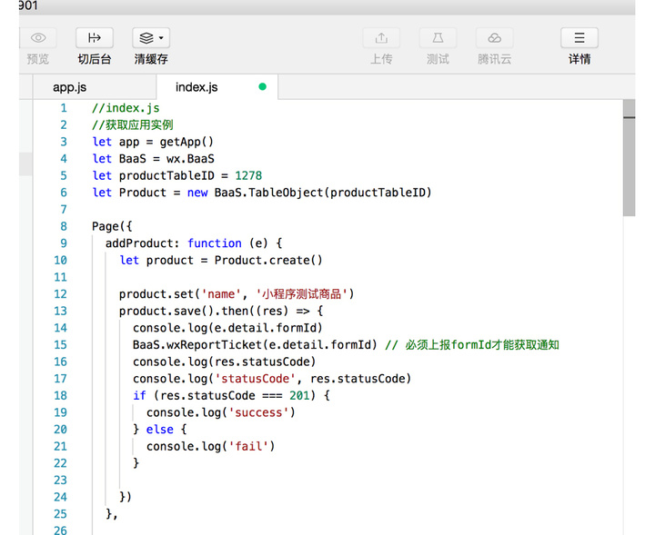This screenshot has height=535, width=655.
Task: Click 'BaaS.TableObject(productTableID)' on line 6
Action: 322,193
